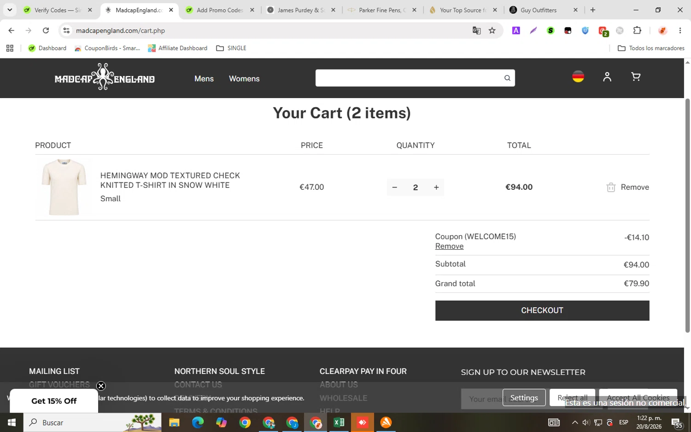Click the search magnifier icon
This screenshot has width=691, height=432.
click(507, 78)
